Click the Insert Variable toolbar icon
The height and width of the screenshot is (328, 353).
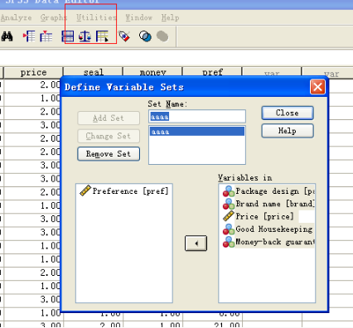pyautogui.click(x=46, y=36)
